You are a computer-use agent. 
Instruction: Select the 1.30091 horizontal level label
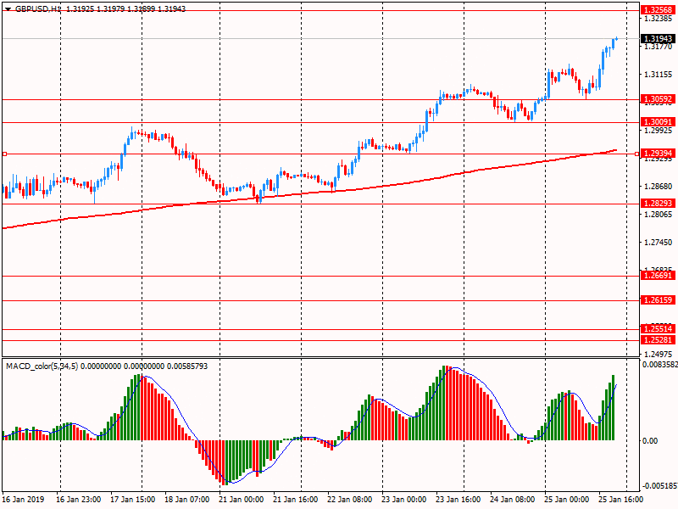click(659, 122)
